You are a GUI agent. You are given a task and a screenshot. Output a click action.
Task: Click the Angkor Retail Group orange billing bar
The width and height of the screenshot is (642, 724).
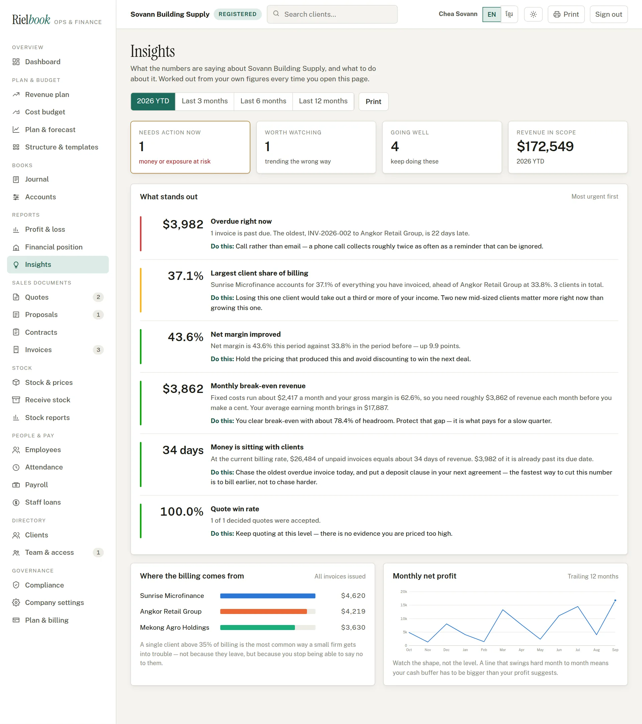pos(263,611)
